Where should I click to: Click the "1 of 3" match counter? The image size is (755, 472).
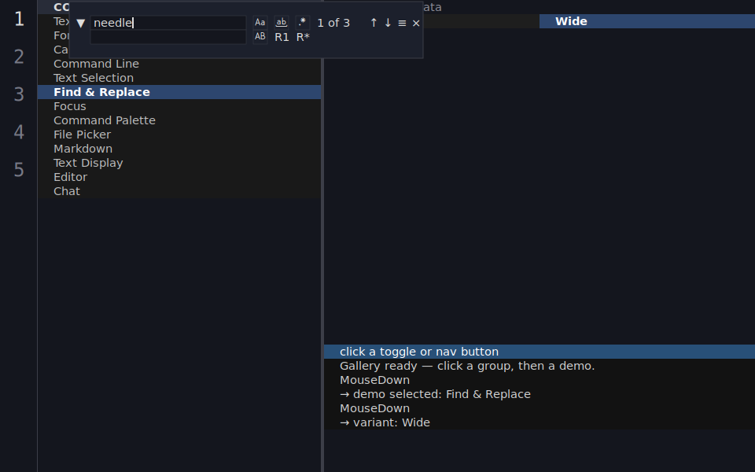(x=333, y=23)
